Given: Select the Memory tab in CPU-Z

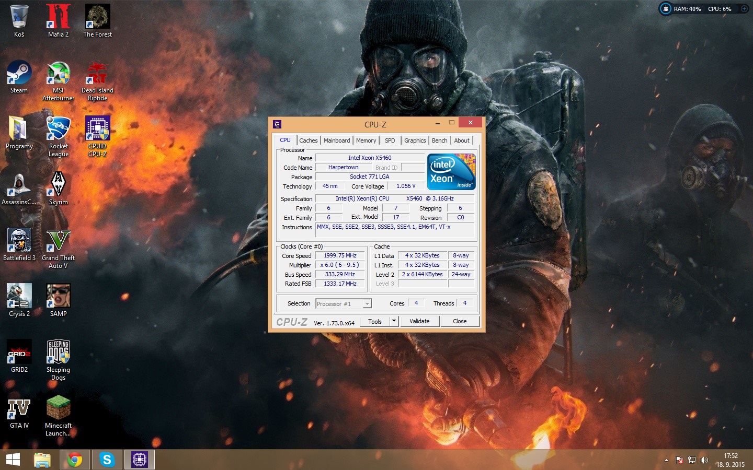Looking at the screenshot, I should click(366, 140).
